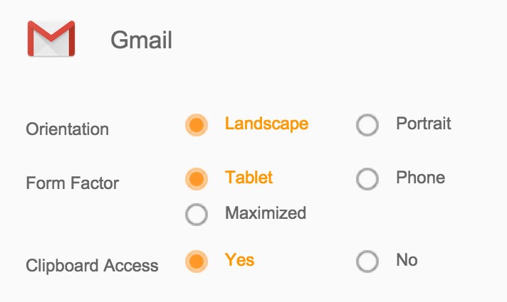Image resolution: width=507 pixels, height=302 pixels.
Task: Enable the Maximized radio button circle
Action: point(196,214)
